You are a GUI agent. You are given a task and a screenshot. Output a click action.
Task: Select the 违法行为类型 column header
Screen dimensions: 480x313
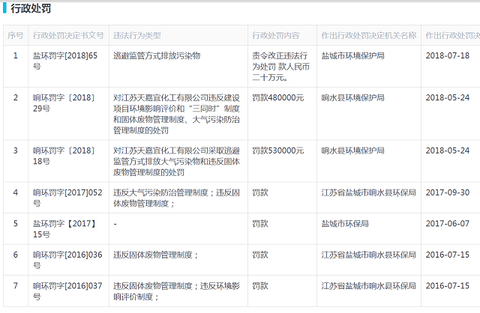(136, 36)
